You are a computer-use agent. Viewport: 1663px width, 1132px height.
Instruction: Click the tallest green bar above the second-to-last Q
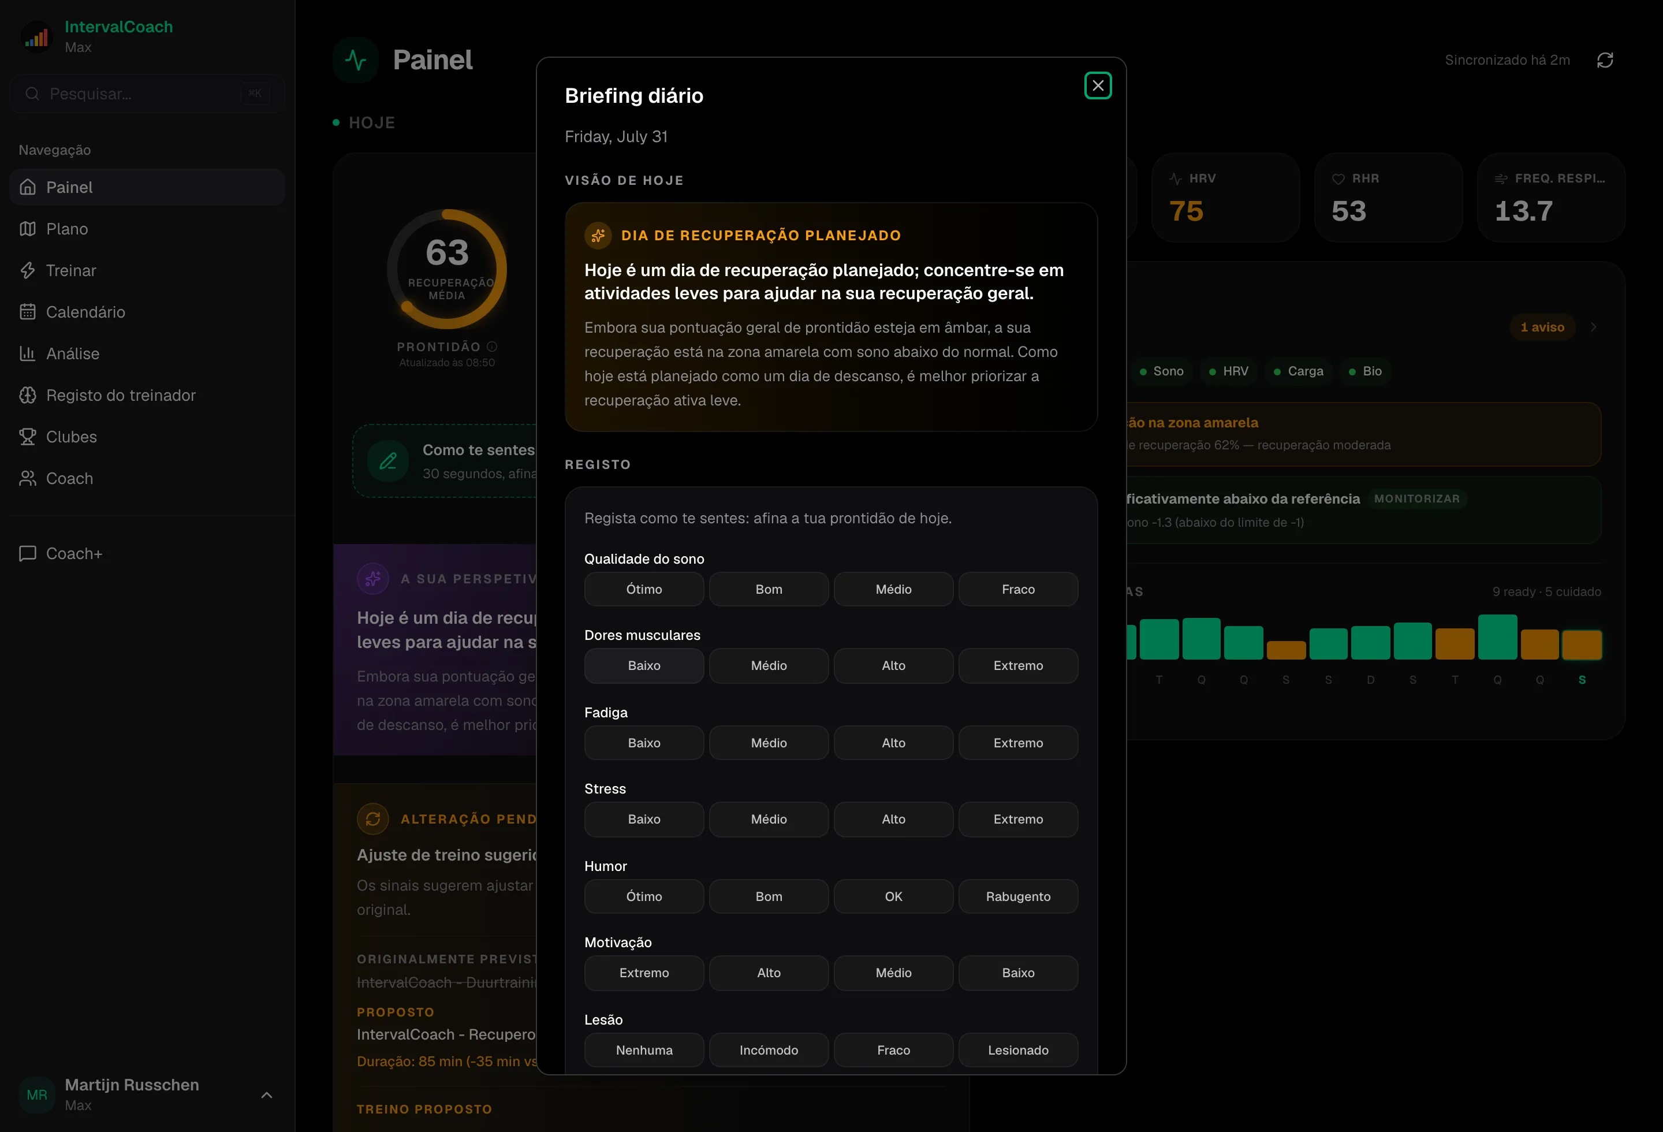tap(1497, 637)
